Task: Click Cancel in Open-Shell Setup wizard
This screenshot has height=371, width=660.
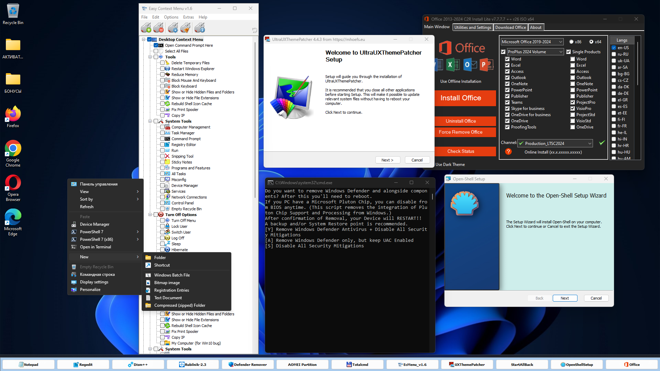Action: 596,298
